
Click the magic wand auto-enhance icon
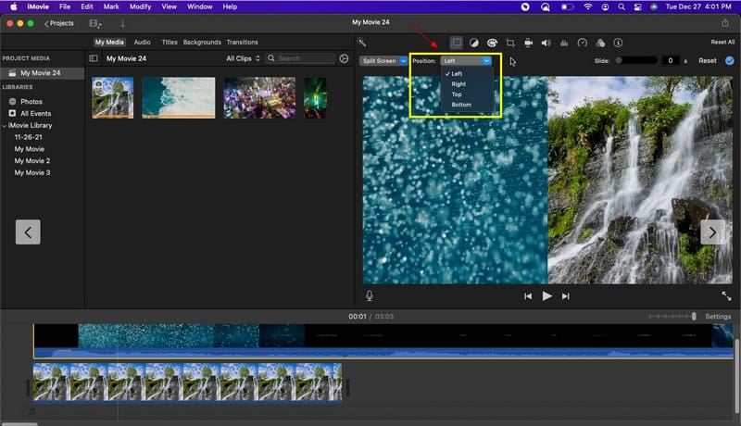[361, 43]
